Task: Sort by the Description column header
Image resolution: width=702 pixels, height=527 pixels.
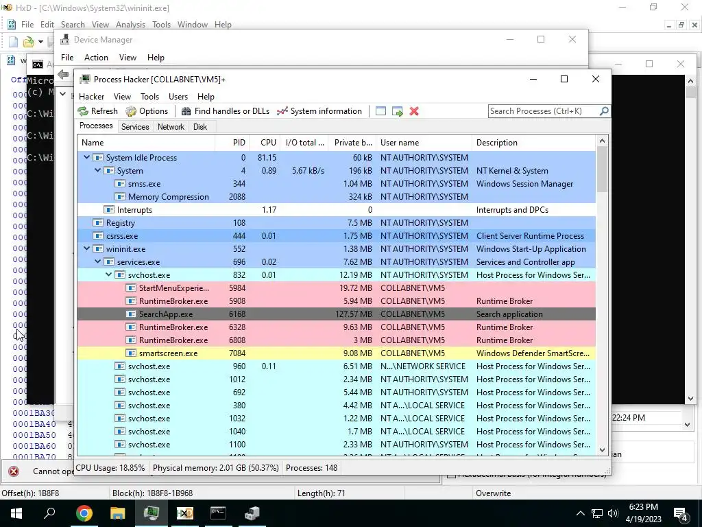Action: coord(533,143)
